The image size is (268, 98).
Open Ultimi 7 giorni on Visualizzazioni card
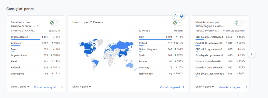pos(205,87)
